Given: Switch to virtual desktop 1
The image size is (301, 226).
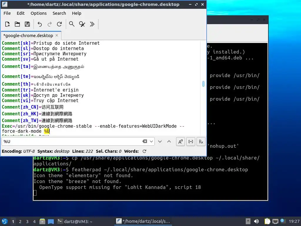Looking at the screenshot, I should pyautogui.click(x=13, y=222).
